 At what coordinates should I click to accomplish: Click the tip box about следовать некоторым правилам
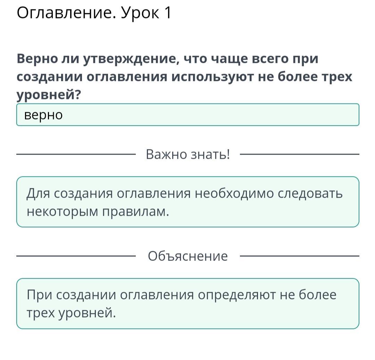(x=188, y=202)
